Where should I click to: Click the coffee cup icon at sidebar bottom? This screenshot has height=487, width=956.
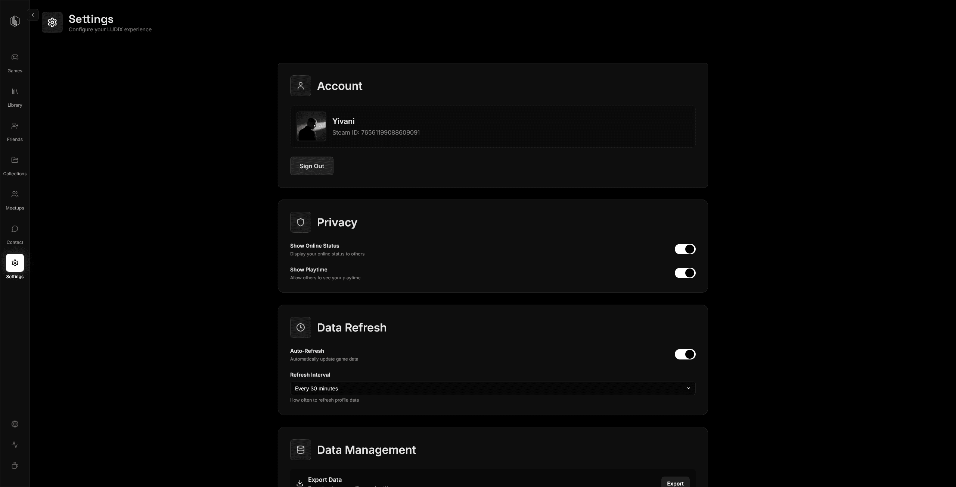[x=15, y=466]
